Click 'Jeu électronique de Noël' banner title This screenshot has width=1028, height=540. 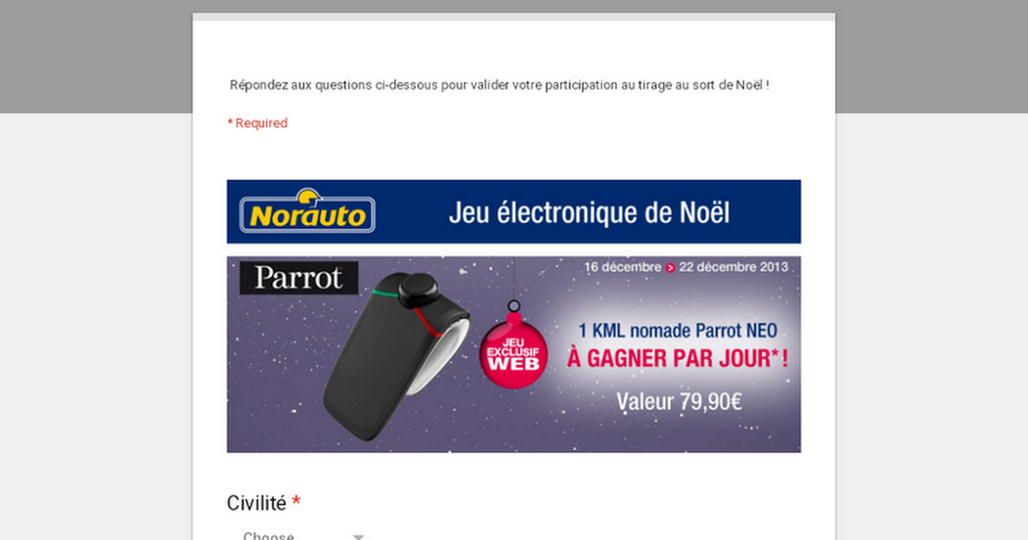pyautogui.click(x=589, y=213)
